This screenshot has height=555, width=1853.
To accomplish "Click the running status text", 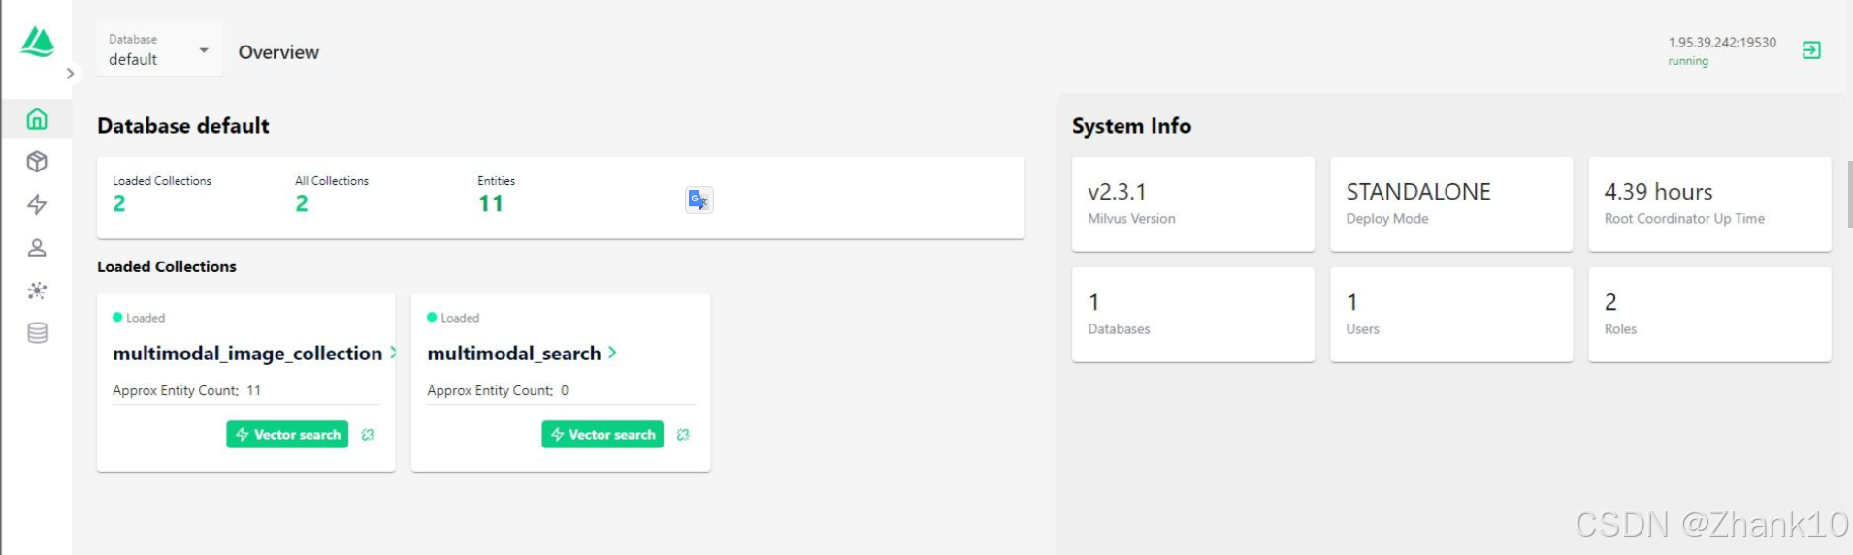I will point(1688,61).
